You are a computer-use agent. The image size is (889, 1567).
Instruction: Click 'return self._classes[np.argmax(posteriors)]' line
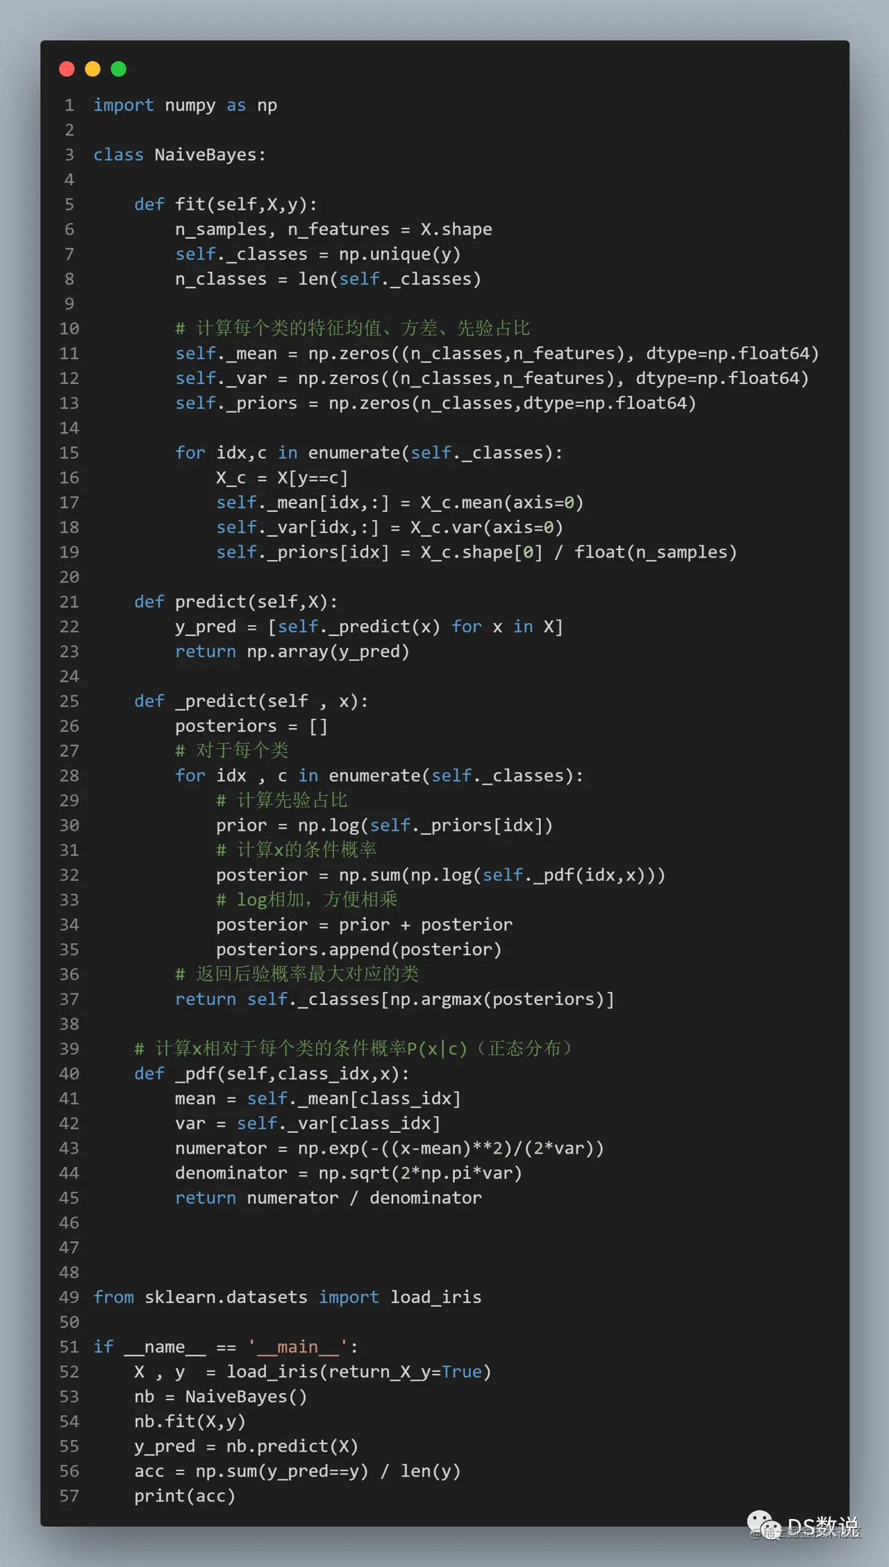(394, 1000)
